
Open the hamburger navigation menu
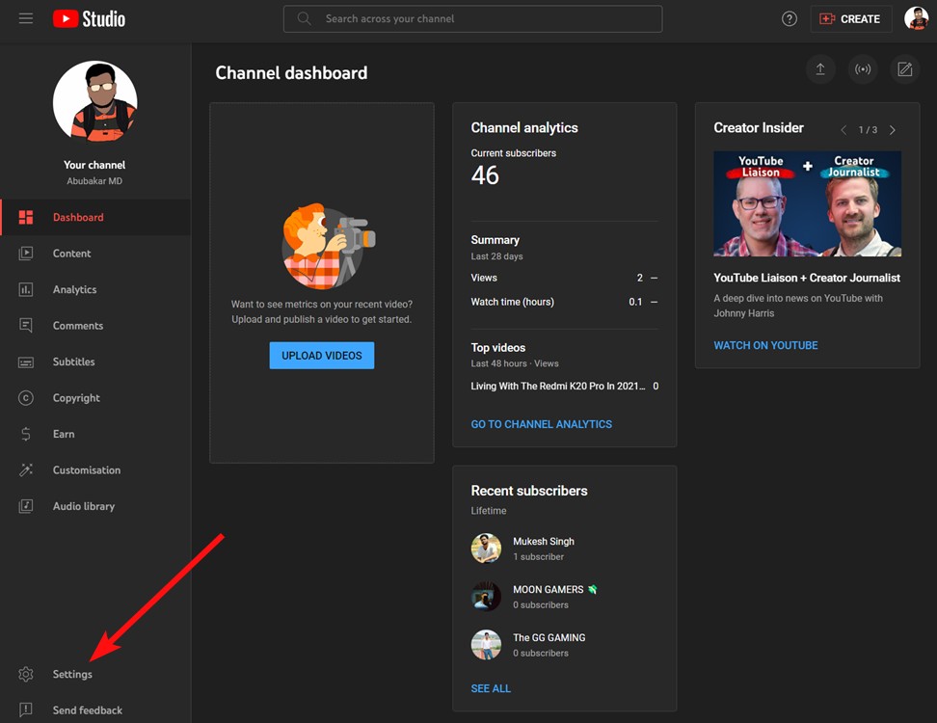[x=26, y=18]
